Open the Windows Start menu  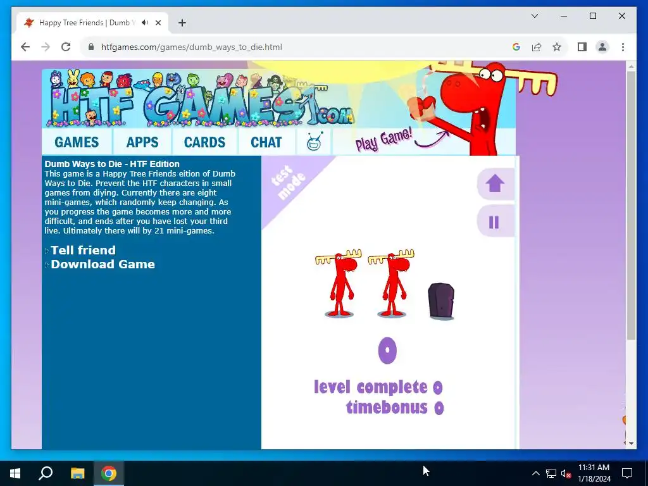tap(15, 473)
